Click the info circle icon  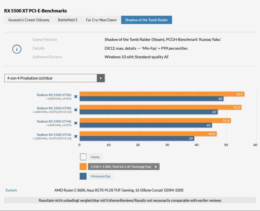coord(17,49)
